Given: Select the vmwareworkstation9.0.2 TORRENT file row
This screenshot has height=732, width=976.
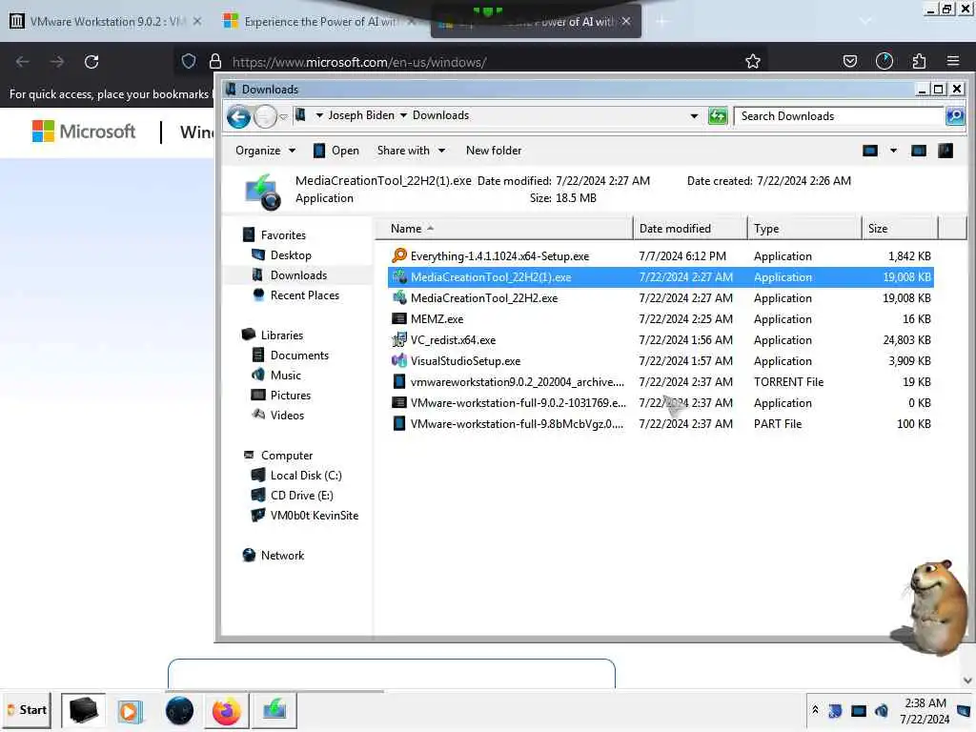Looking at the screenshot, I should point(661,382).
